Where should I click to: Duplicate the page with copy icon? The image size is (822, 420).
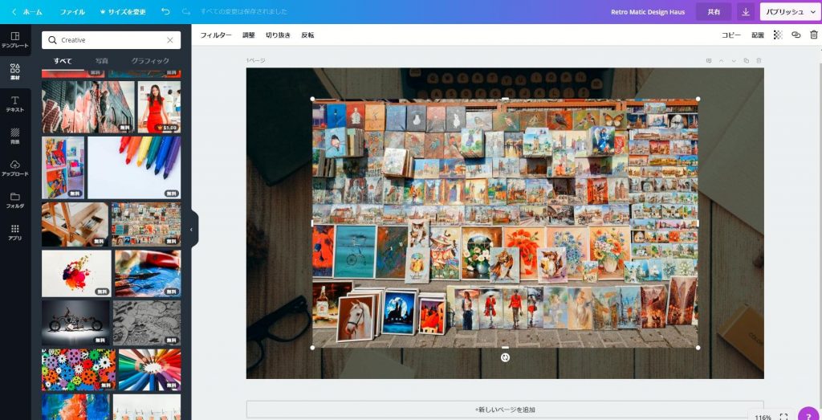click(x=747, y=61)
